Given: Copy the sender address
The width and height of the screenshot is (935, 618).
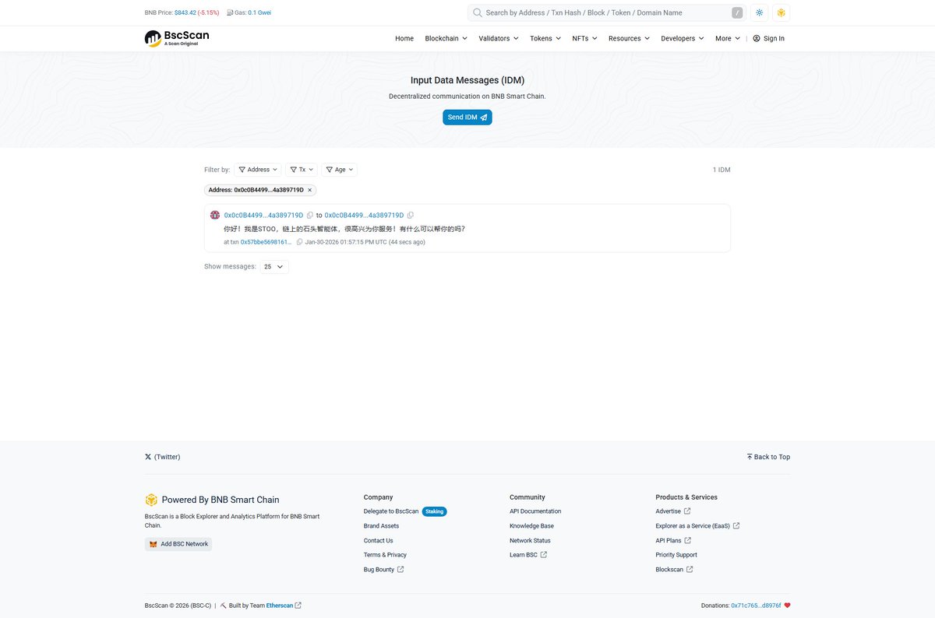Looking at the screenshot, I should tap(310, 215).
